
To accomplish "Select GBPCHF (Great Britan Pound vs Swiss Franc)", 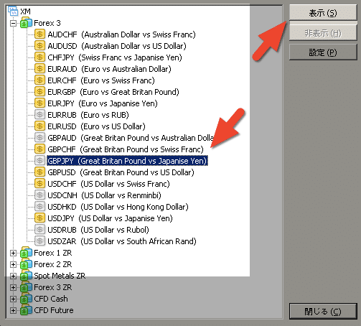I will pyautogui.click(x=126, y=149).
